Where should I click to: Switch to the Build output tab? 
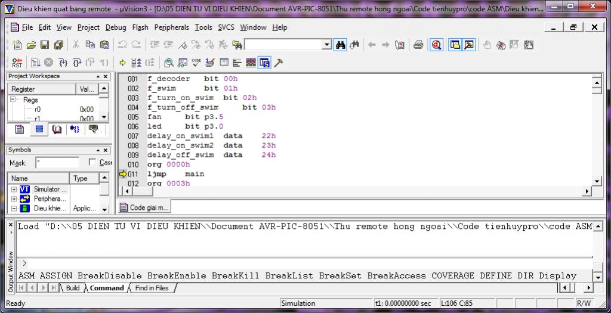[x=72, y=288]
